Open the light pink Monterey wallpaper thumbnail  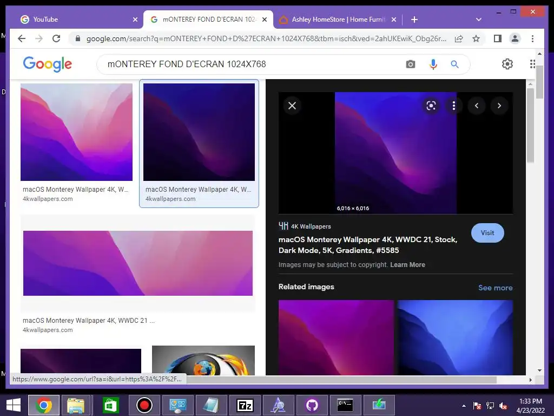click(x=76, y=132)
